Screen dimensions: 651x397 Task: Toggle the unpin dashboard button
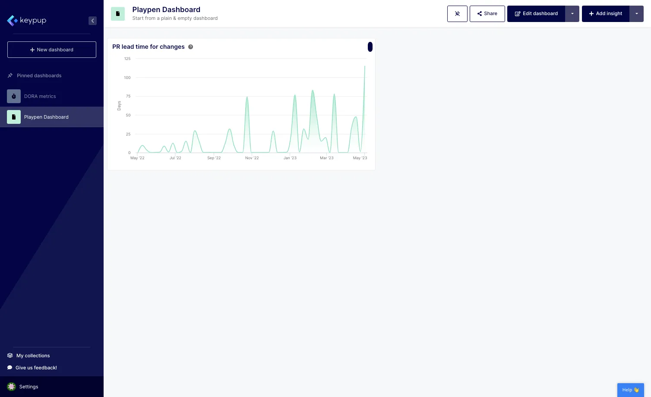457,13
